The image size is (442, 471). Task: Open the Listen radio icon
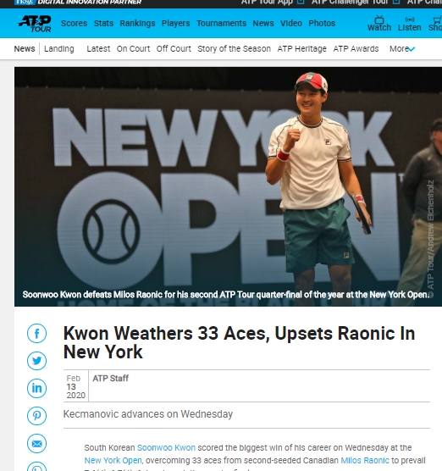tap(410, 24)
